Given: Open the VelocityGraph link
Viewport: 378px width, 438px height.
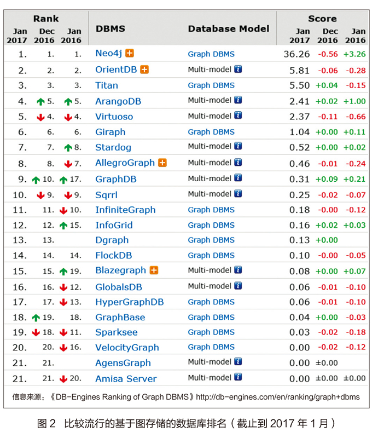Looking at the screenshot, I should pyautogui.click(x=127, y=348).
